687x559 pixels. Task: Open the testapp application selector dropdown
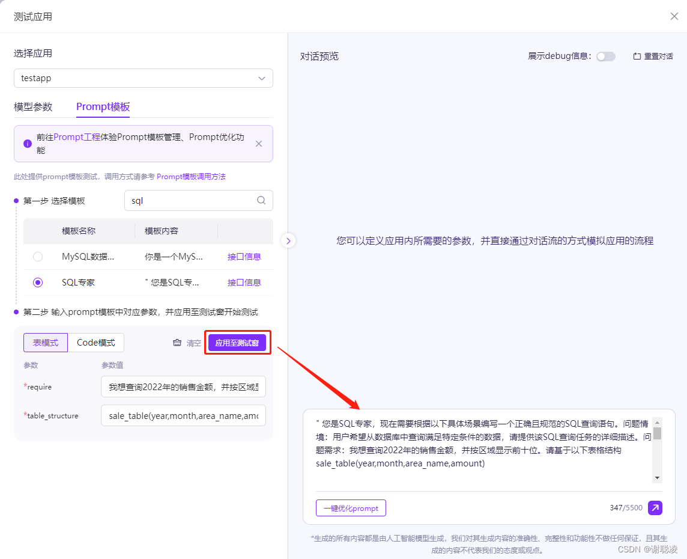pos(261,78)
